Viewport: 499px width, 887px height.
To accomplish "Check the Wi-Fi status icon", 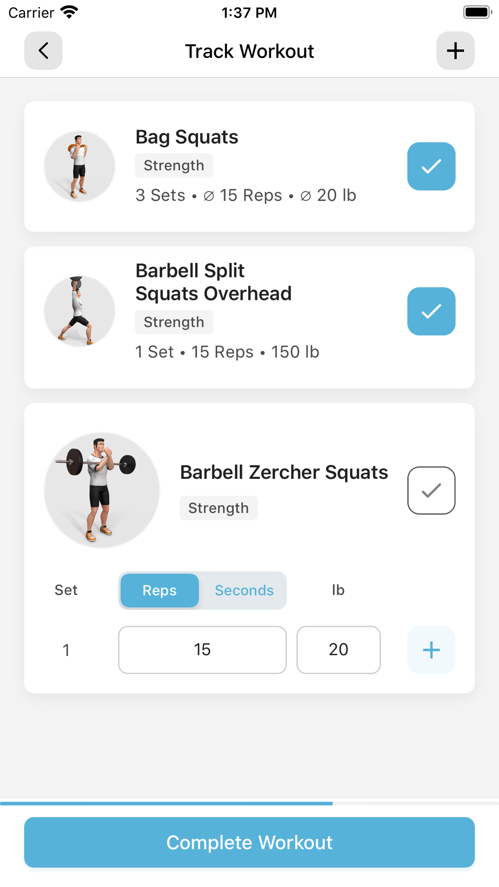I will click(69, 12).
